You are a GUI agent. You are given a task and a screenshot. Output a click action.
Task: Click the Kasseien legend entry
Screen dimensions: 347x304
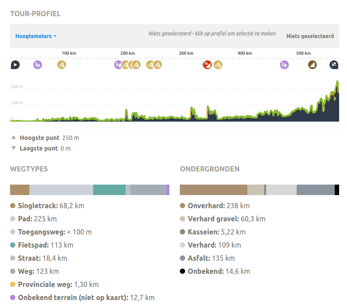click(x=213, y=232)
